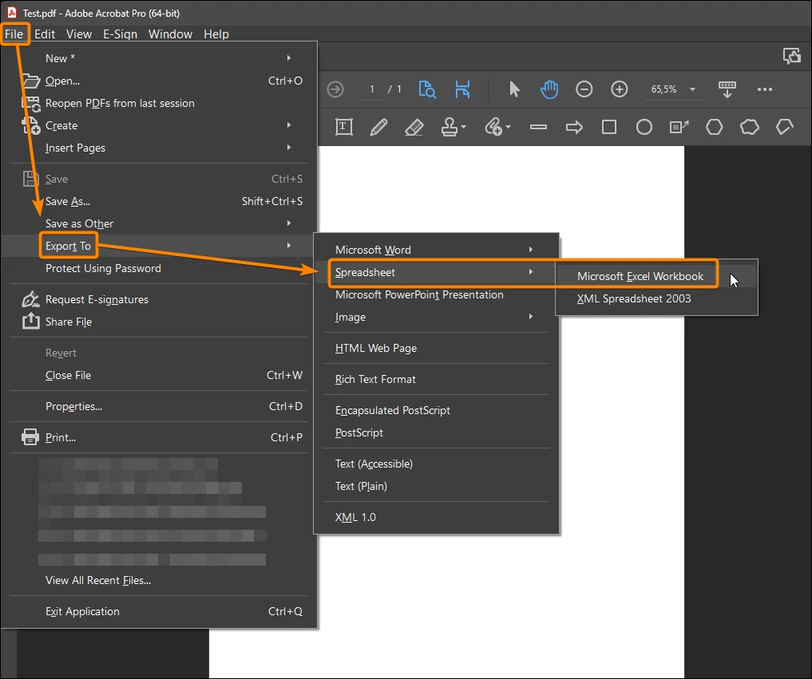This screenshot has height=679, width=812.
Task: Open the zoom percentage dropdown arrow
Action: tap(692, 89)
